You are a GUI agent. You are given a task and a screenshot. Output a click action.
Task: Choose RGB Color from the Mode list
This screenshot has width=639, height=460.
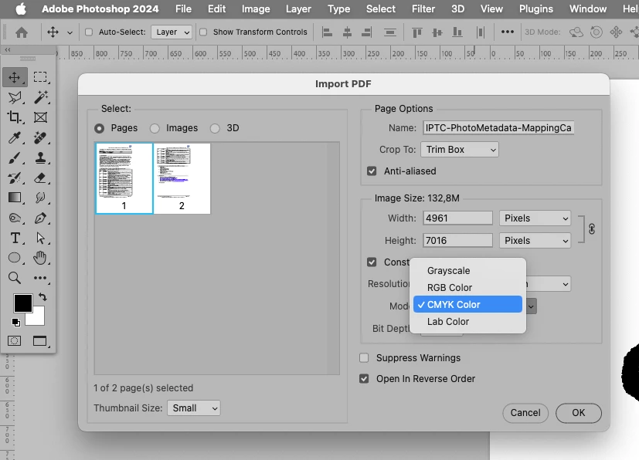pyautogui.click(x=467, y=287)
